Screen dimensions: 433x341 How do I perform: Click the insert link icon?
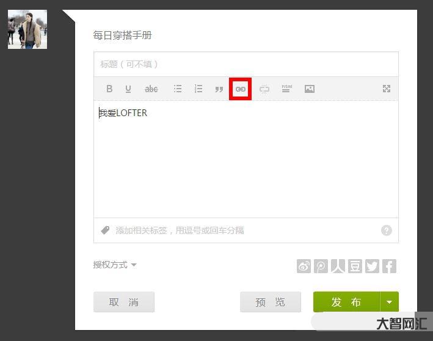(x=241, y=89)
